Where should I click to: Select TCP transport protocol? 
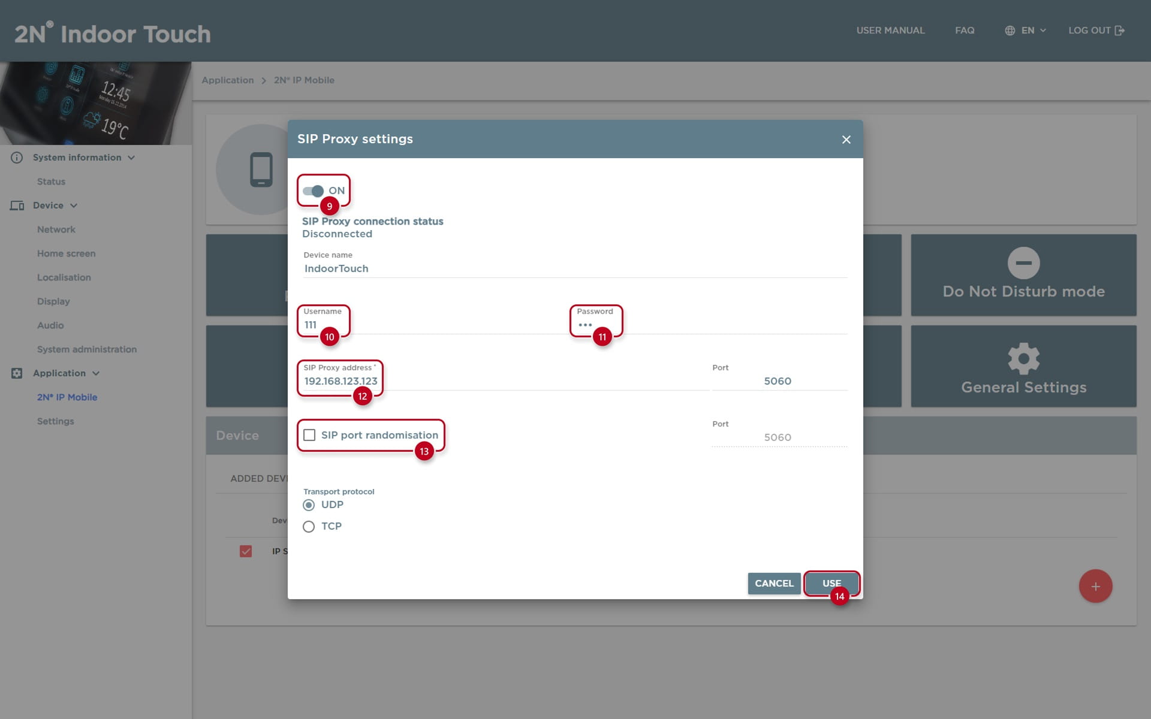[x=309, y=527]
